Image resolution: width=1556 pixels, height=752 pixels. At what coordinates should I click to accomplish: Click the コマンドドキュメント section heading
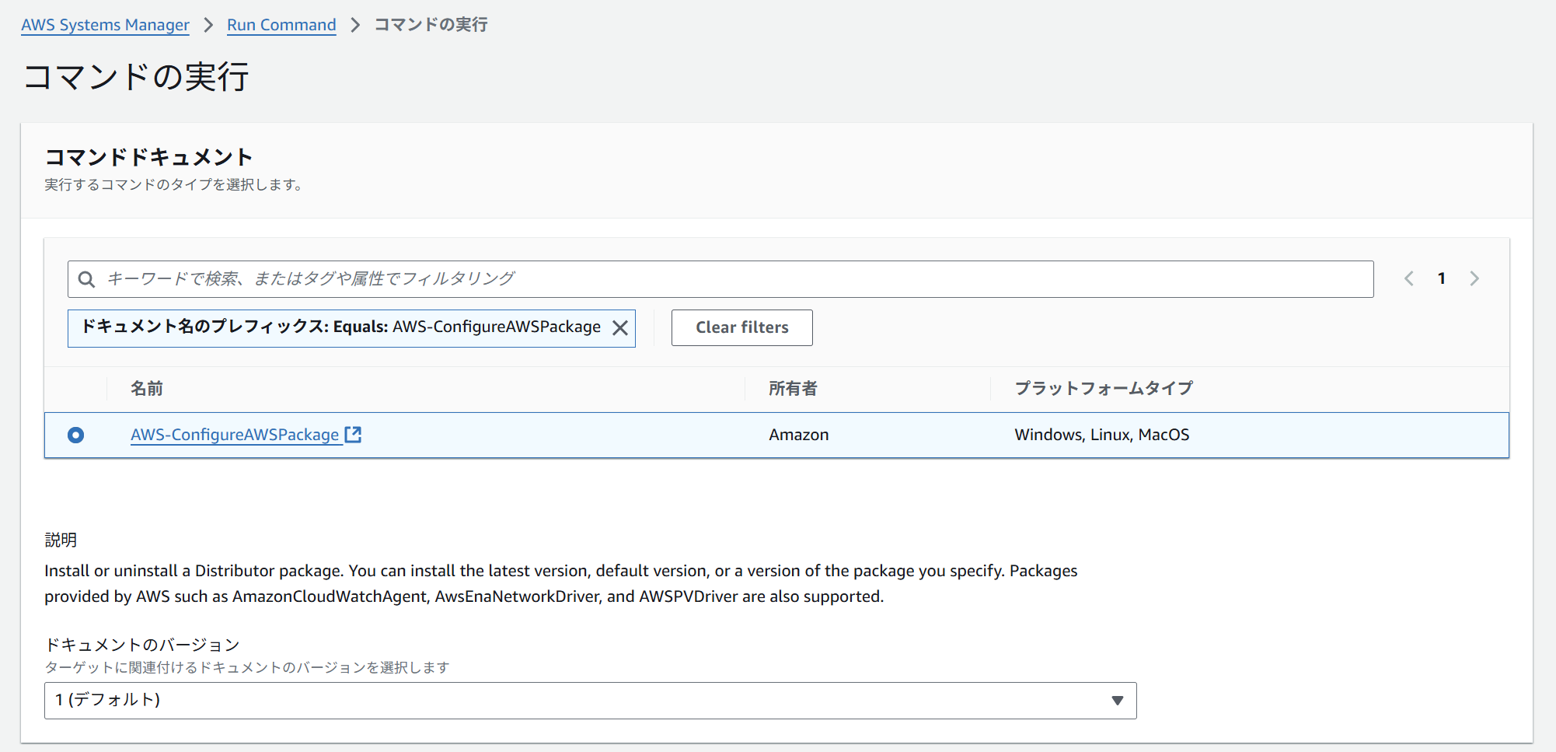point(148,158)
